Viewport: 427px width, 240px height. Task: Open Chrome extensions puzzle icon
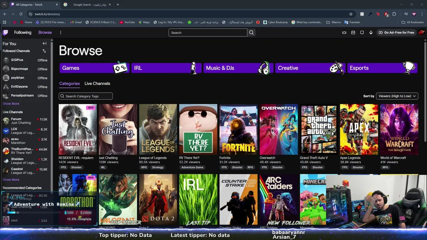pos(394,14)
